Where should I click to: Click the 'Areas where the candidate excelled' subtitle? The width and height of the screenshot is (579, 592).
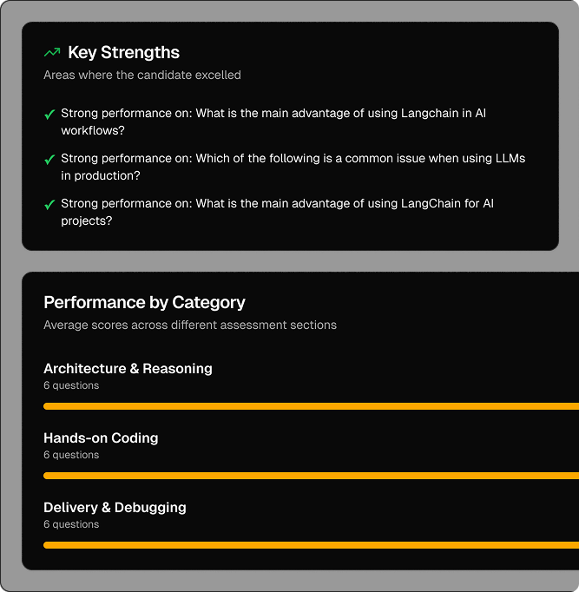click(x=142, y=76)
